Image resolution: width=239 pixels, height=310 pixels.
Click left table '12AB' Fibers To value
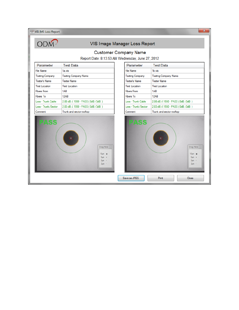tap(65, 96)
